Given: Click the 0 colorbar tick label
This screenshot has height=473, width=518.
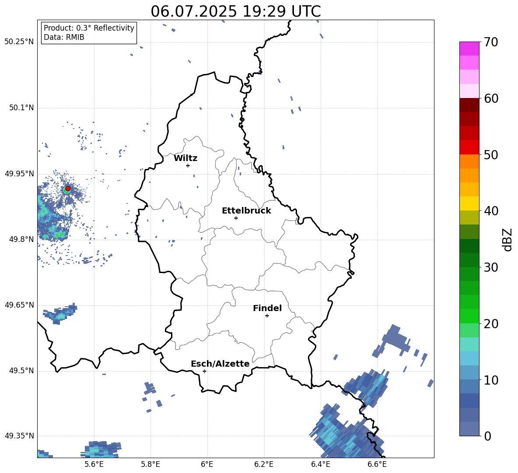Looking at the screenshot, I should 487,436.
